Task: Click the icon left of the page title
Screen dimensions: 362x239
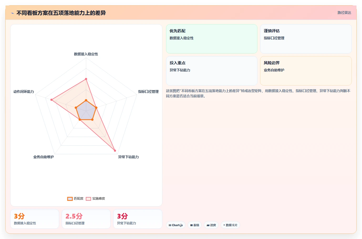Action: click(12, 13)
